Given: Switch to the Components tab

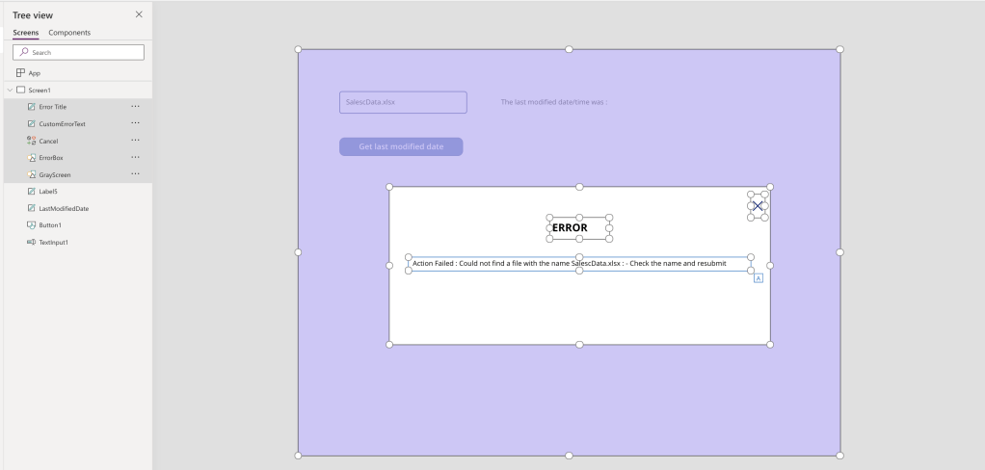Looking at the screenshot, I should pos(69,33).
